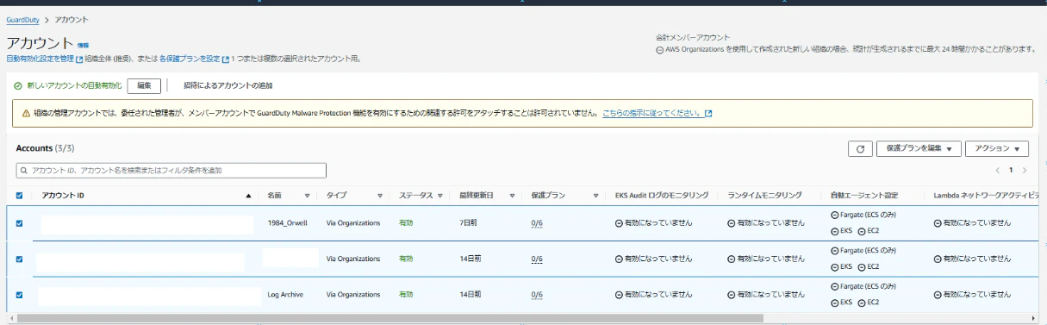Viewport: 1047px width, 325px height.
Task: Click the Fargate status icon in the 1984_Orwell row
Action: [x=834, y=214]
